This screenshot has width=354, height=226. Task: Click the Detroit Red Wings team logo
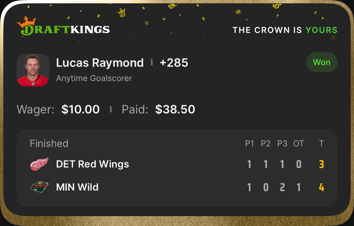pos(39,164)
